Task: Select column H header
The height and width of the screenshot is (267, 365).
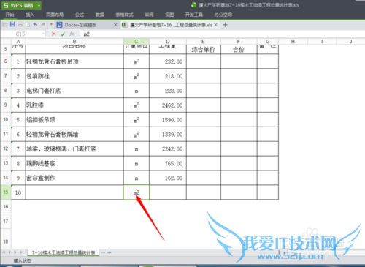Action: (x=293, y=42)
